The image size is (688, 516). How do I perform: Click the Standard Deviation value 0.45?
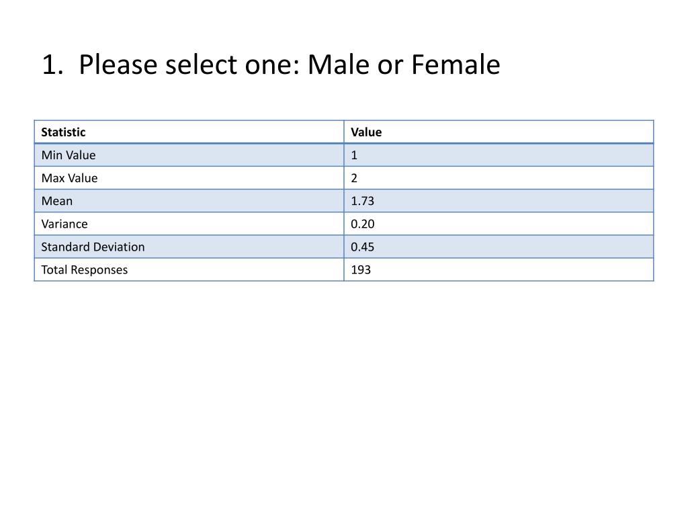point(362,247)
